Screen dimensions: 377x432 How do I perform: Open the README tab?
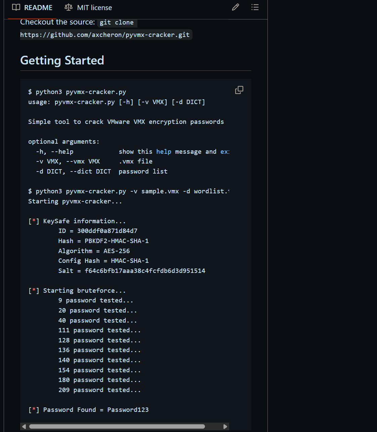coord(38,7)
